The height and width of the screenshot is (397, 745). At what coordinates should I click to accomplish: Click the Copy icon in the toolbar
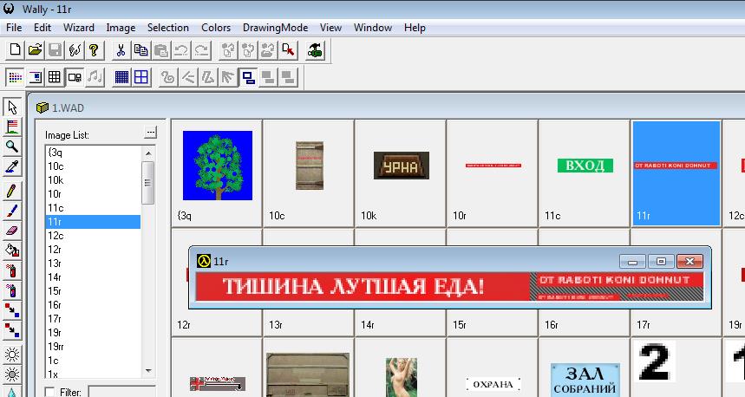pyautogui.click(x=141, y=50)
